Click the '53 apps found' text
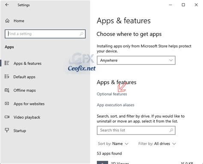This screenshot has width=203, height=164. [x=109, y=153]
